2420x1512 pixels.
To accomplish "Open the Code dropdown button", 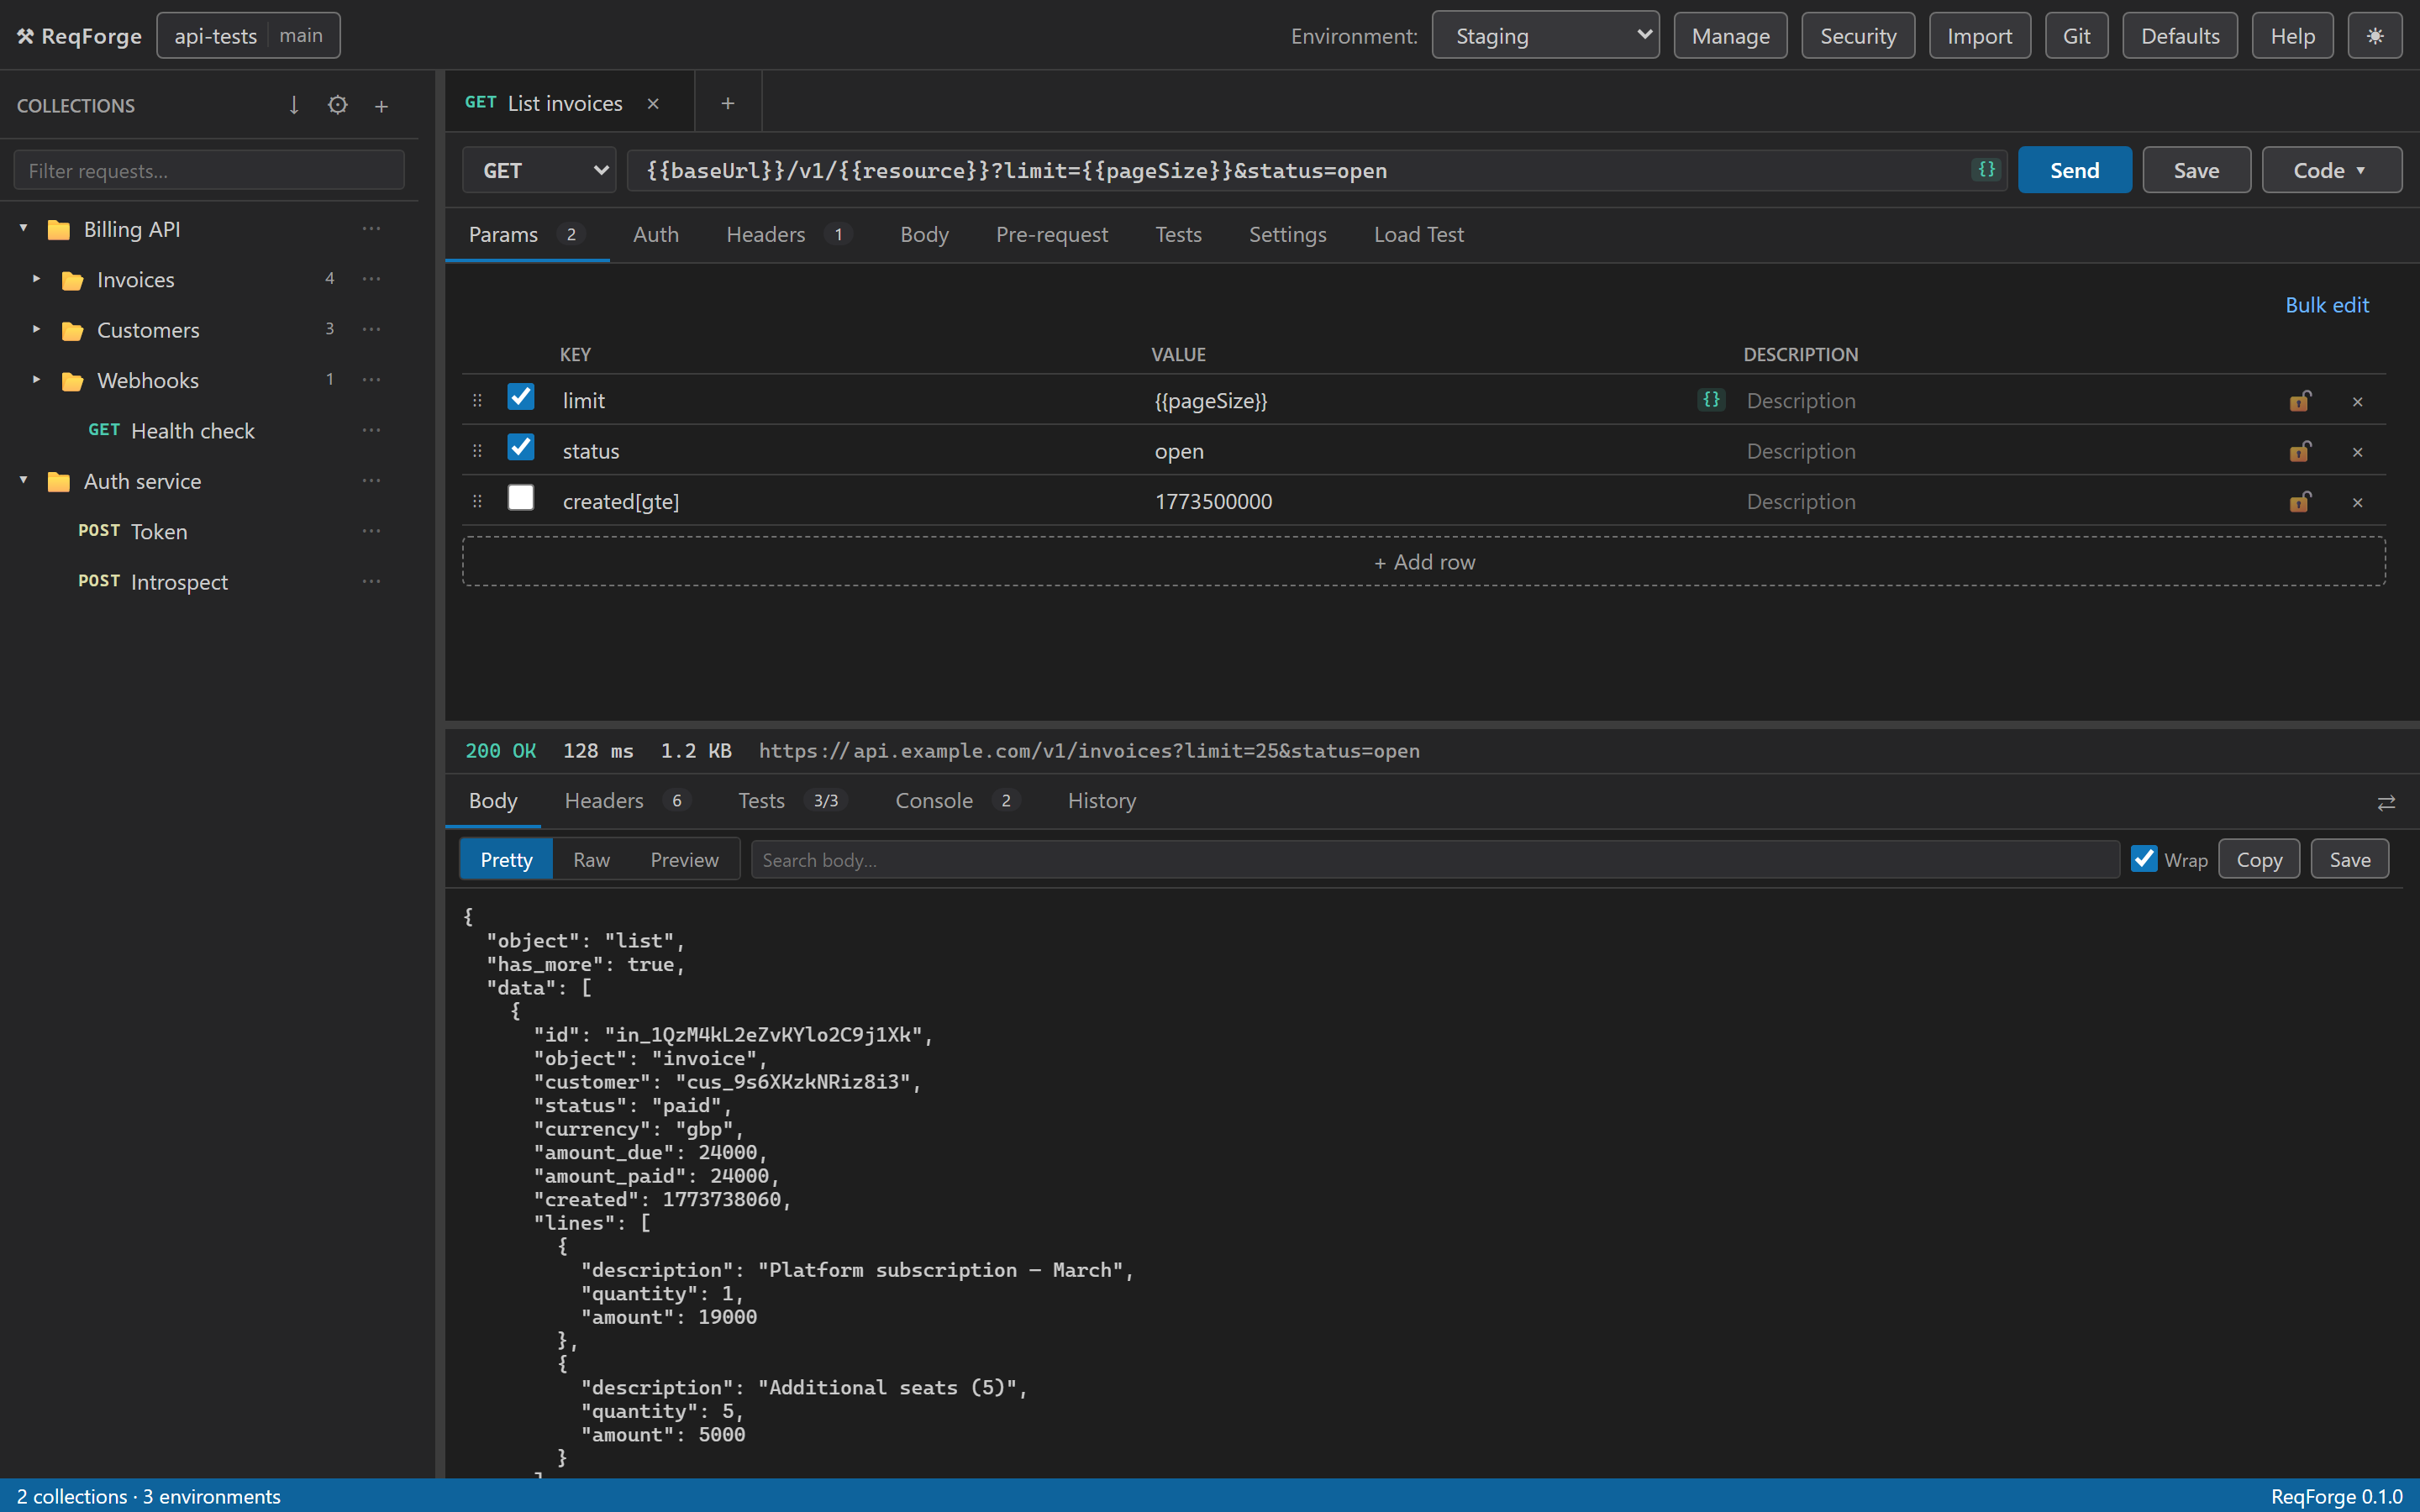I will coord(2331,170).
